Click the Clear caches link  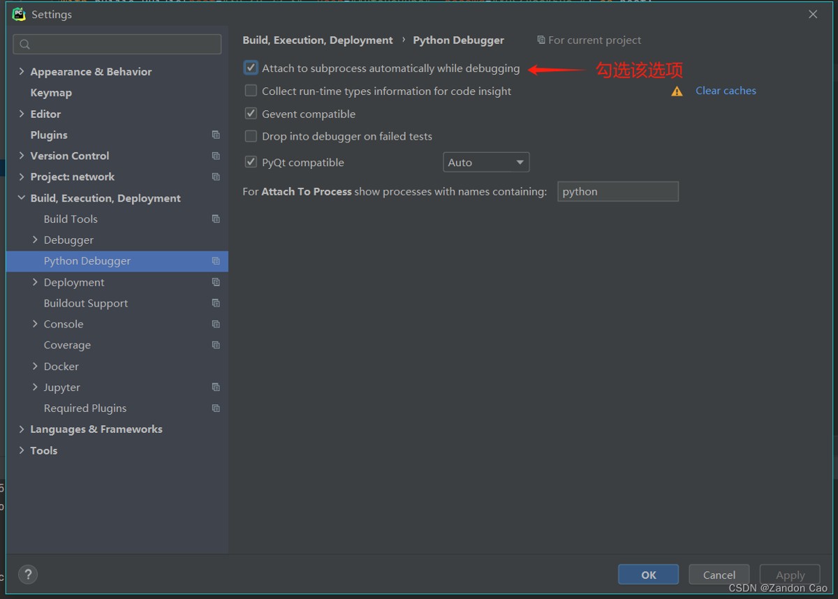(726, 91)
